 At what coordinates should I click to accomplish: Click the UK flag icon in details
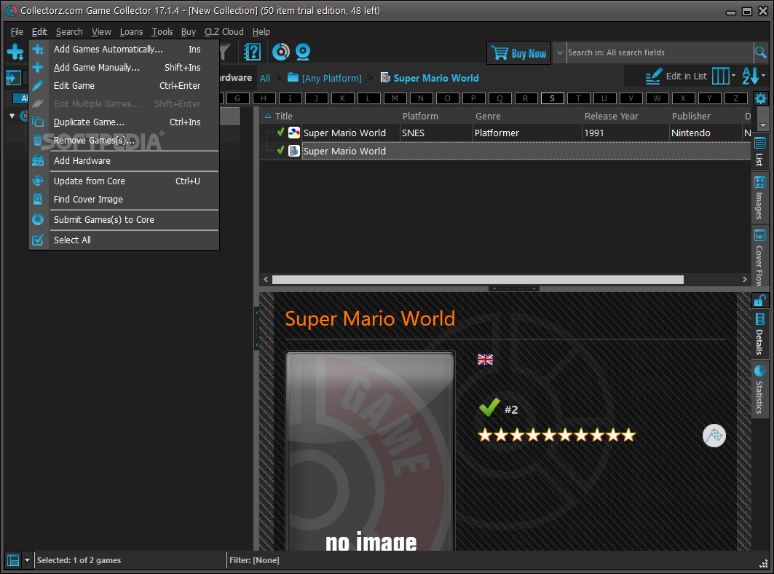(x=485, y=360)
